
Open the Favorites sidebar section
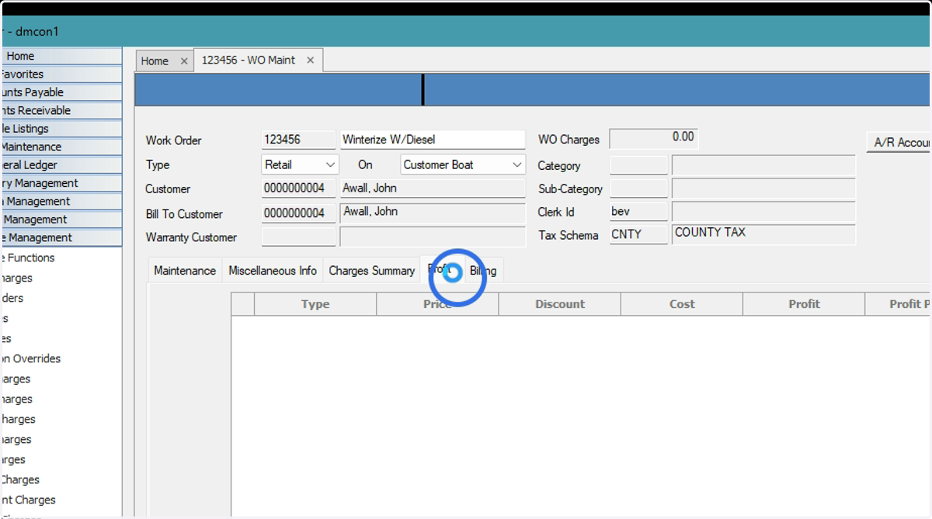click(x=61, y=74)
